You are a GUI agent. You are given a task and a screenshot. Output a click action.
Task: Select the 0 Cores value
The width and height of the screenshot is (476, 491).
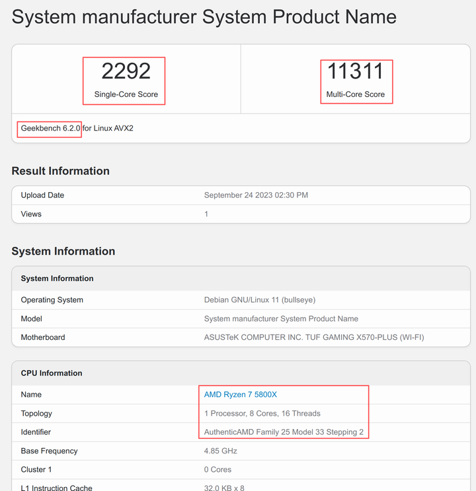(x=218, y=470)
